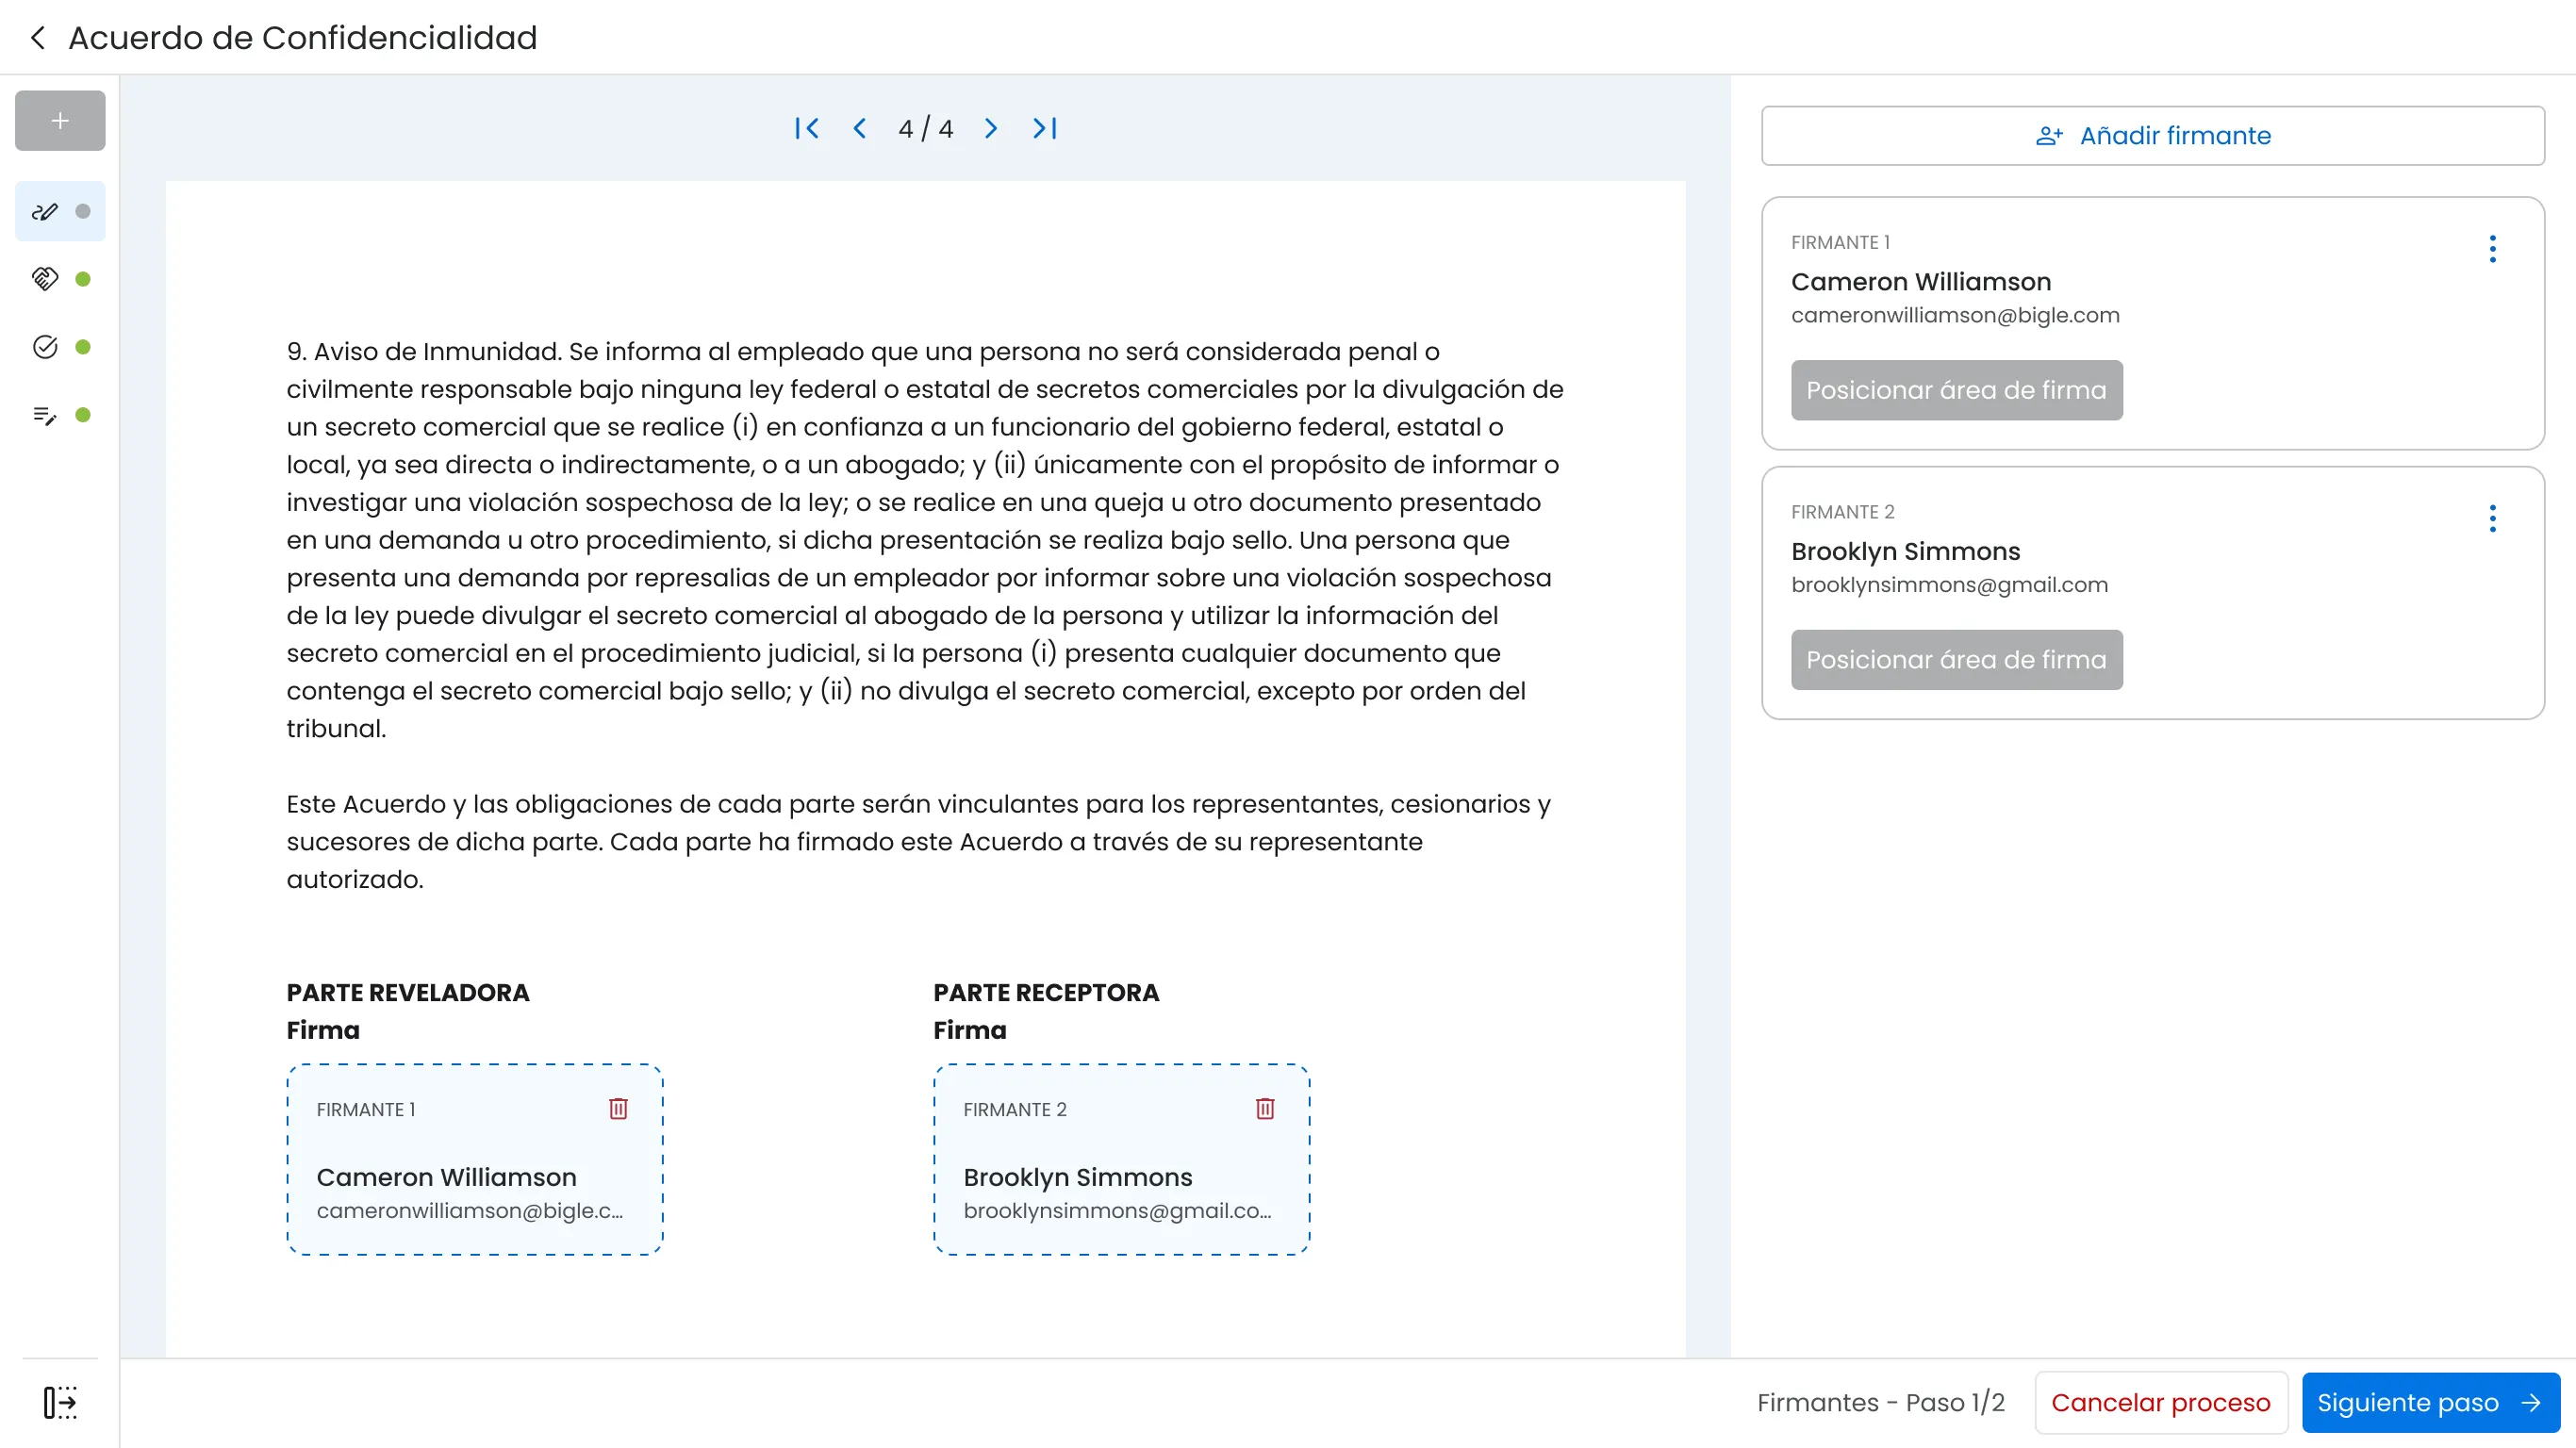The width and height of the screenshot is (2576, 1448).
Task: Jump to first page of document
Action: point(807,129)
